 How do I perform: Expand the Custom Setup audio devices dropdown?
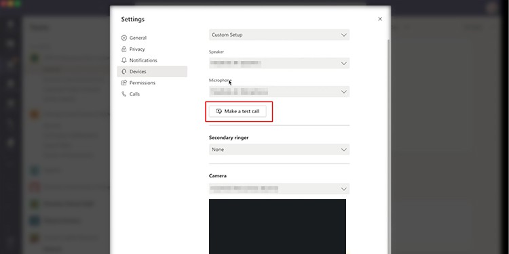coord(279,35)
